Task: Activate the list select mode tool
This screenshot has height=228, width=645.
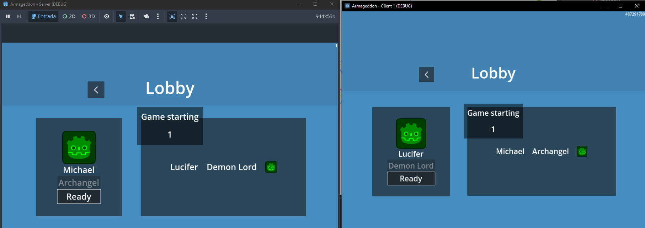Action: point(132,16)
